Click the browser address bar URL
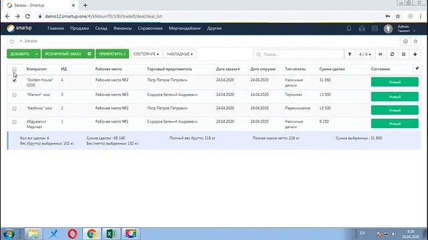The image size is (428, 240). (104, 16)
